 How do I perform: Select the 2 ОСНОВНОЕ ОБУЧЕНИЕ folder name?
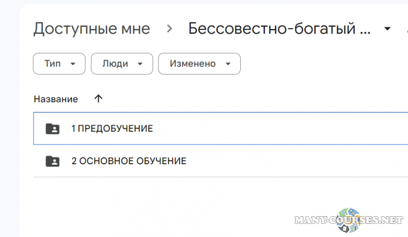click(x=129, y=161)
